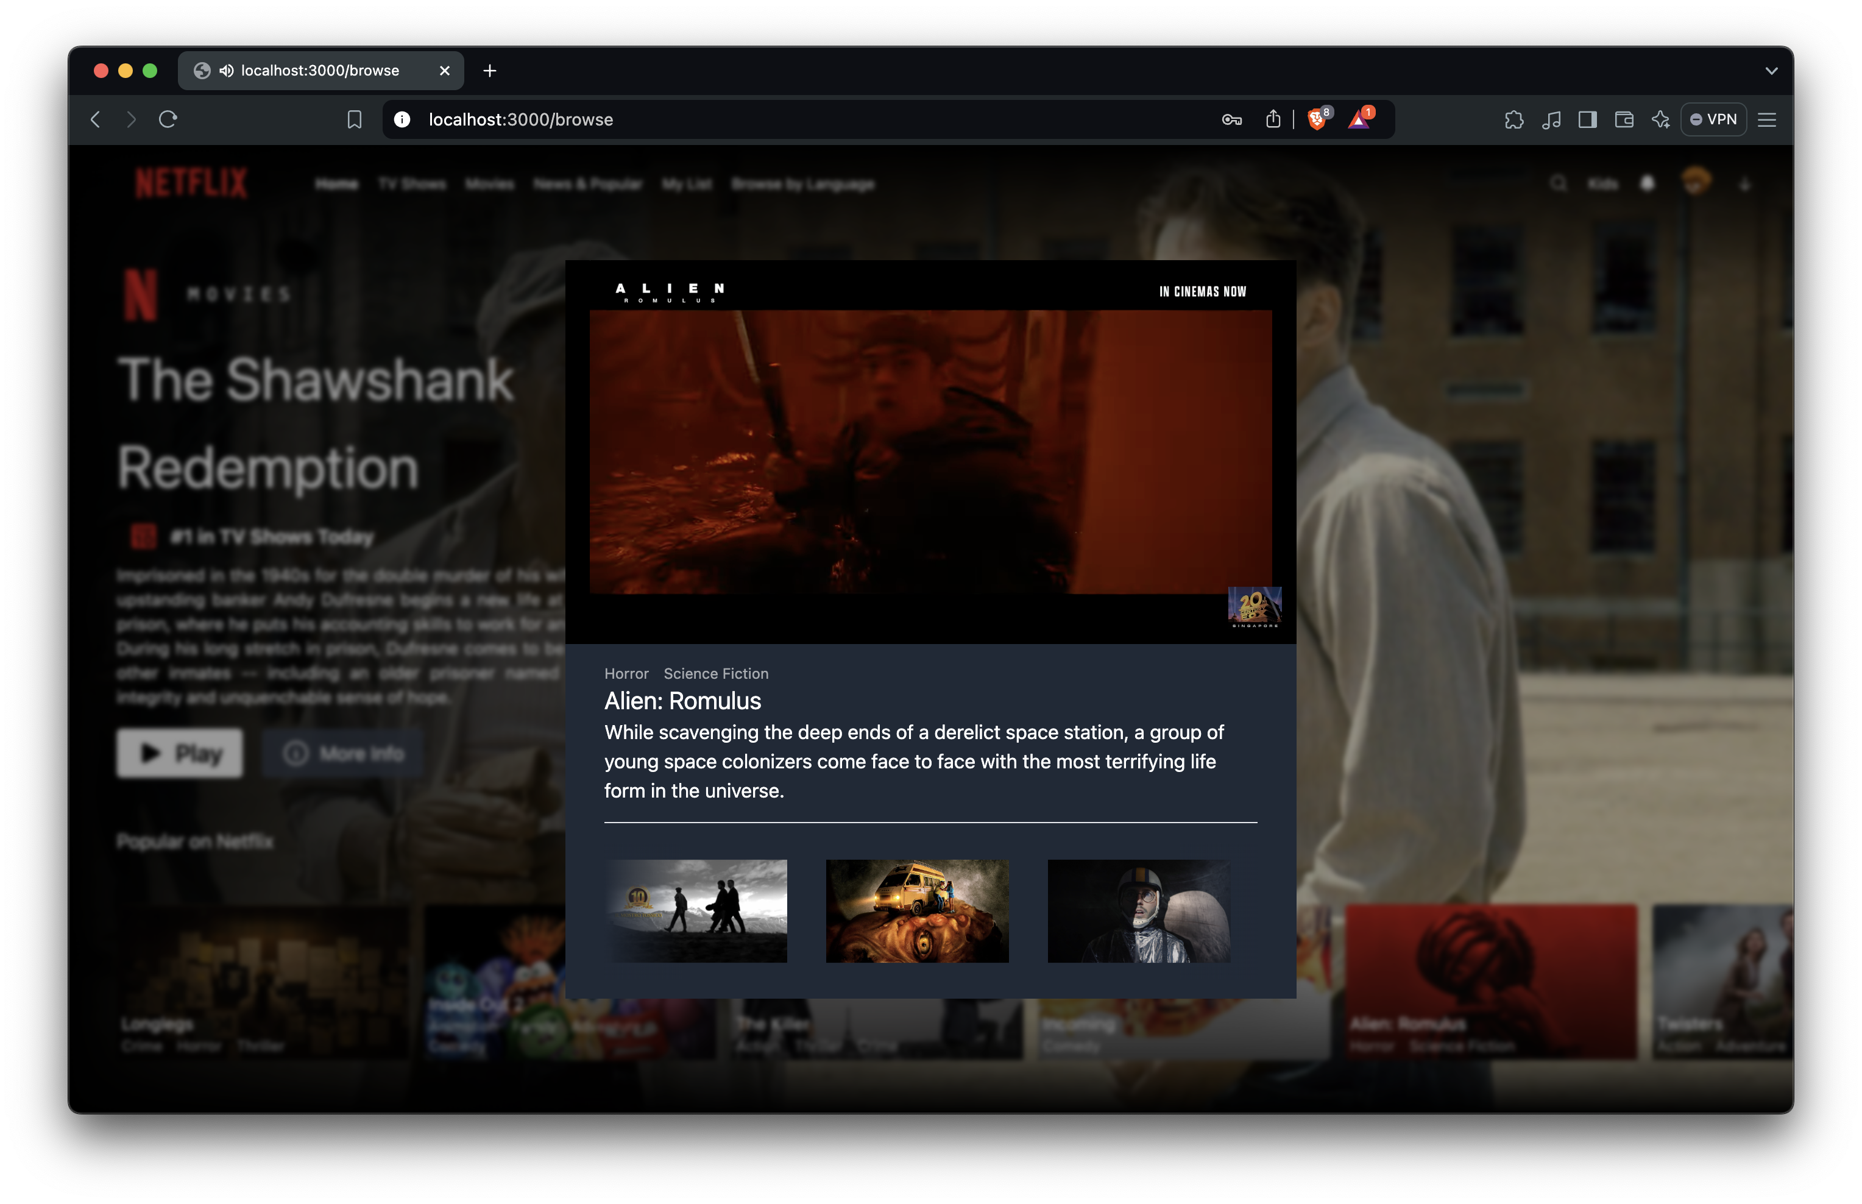
Task: Toggle the sidebar panel icon
Action: (x=1587, y=119)
